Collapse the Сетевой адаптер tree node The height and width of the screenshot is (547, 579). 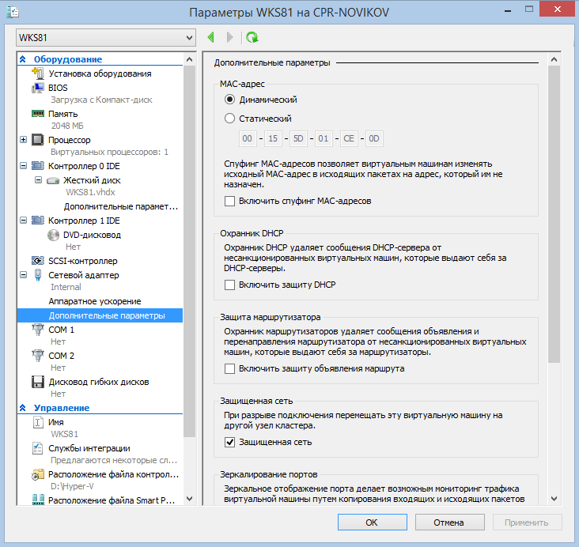[21, 275]
